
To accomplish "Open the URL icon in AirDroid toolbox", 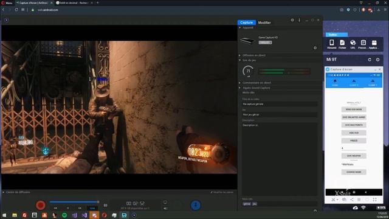I will tap(353, 44).
